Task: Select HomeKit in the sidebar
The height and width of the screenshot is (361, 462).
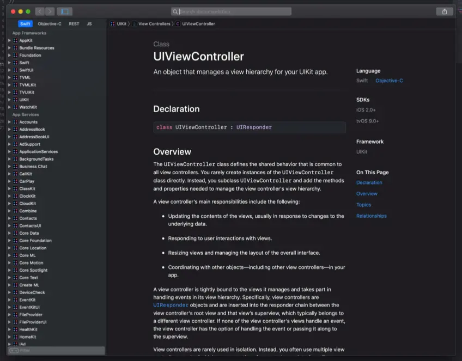Action: click(28, 337)
